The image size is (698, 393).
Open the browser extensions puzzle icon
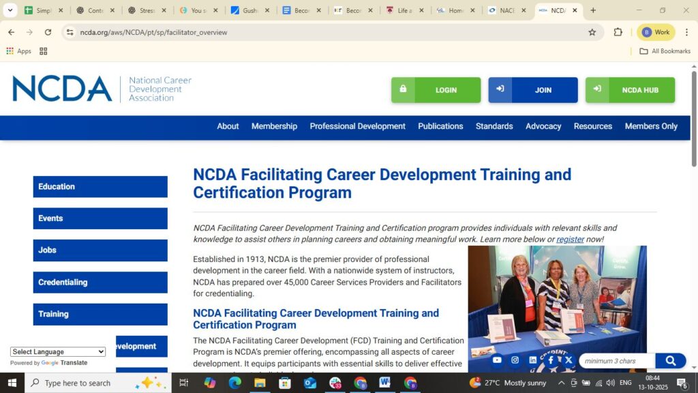click(x=618, y=32)
